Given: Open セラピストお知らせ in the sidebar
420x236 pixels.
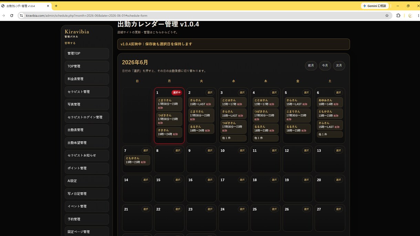Looking at the screenshot, I should click(87, 155).
